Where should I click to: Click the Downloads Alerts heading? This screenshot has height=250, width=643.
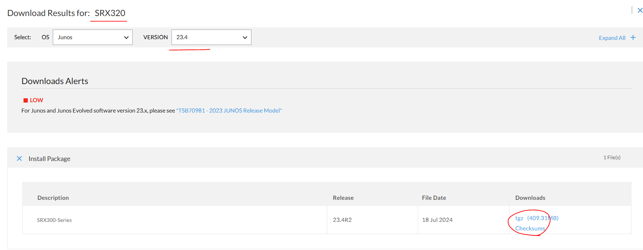(x=55, y=81)
